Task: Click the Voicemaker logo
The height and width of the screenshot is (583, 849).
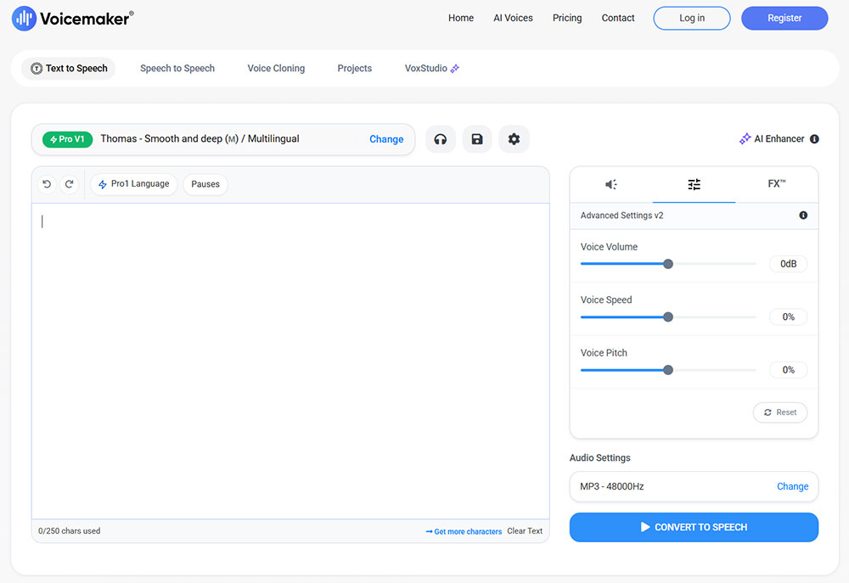Action: [x=72, y=19]
